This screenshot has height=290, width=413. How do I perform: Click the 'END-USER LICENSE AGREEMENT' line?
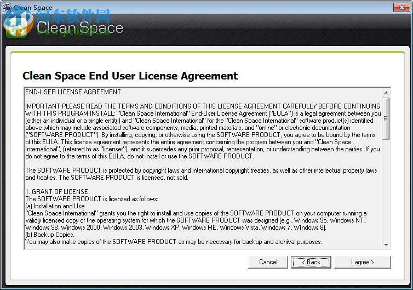[x=73, y=92]
